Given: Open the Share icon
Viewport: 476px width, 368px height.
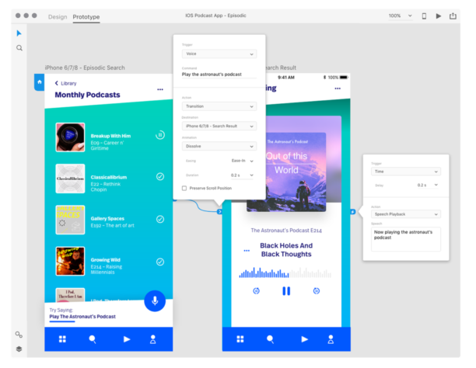Looking at the screenshot, I should pos(453,16).
